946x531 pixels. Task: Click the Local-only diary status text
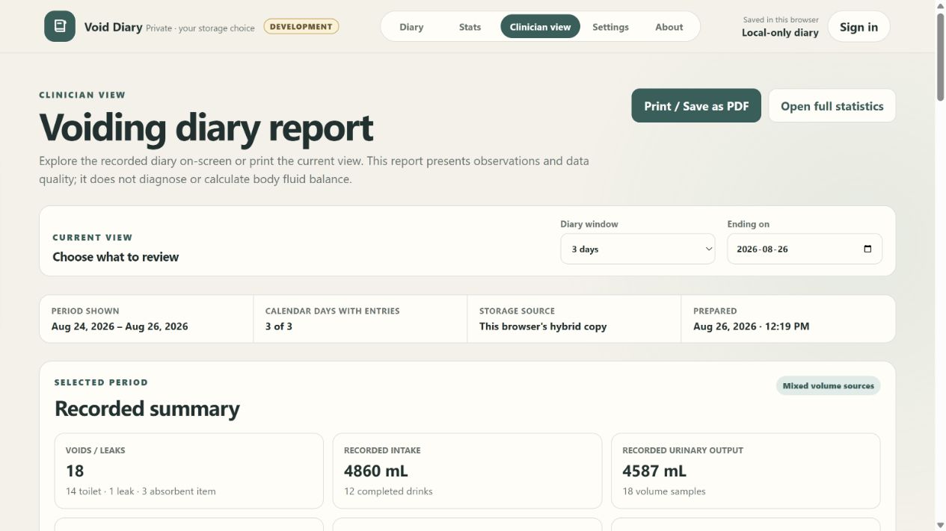pyautogui.click(x=780, y=33)
